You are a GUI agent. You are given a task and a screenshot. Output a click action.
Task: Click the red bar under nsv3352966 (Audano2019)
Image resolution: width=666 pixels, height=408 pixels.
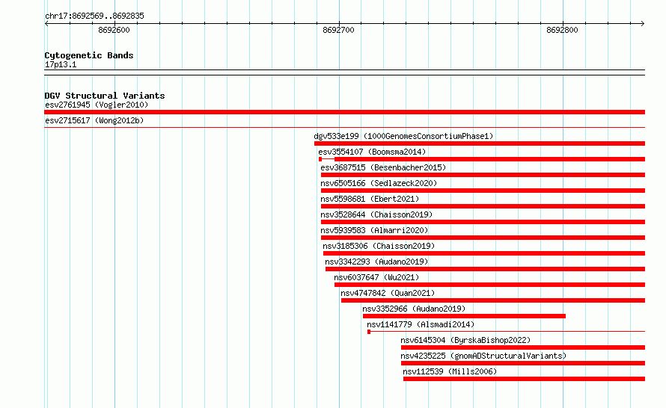[464, 316]
